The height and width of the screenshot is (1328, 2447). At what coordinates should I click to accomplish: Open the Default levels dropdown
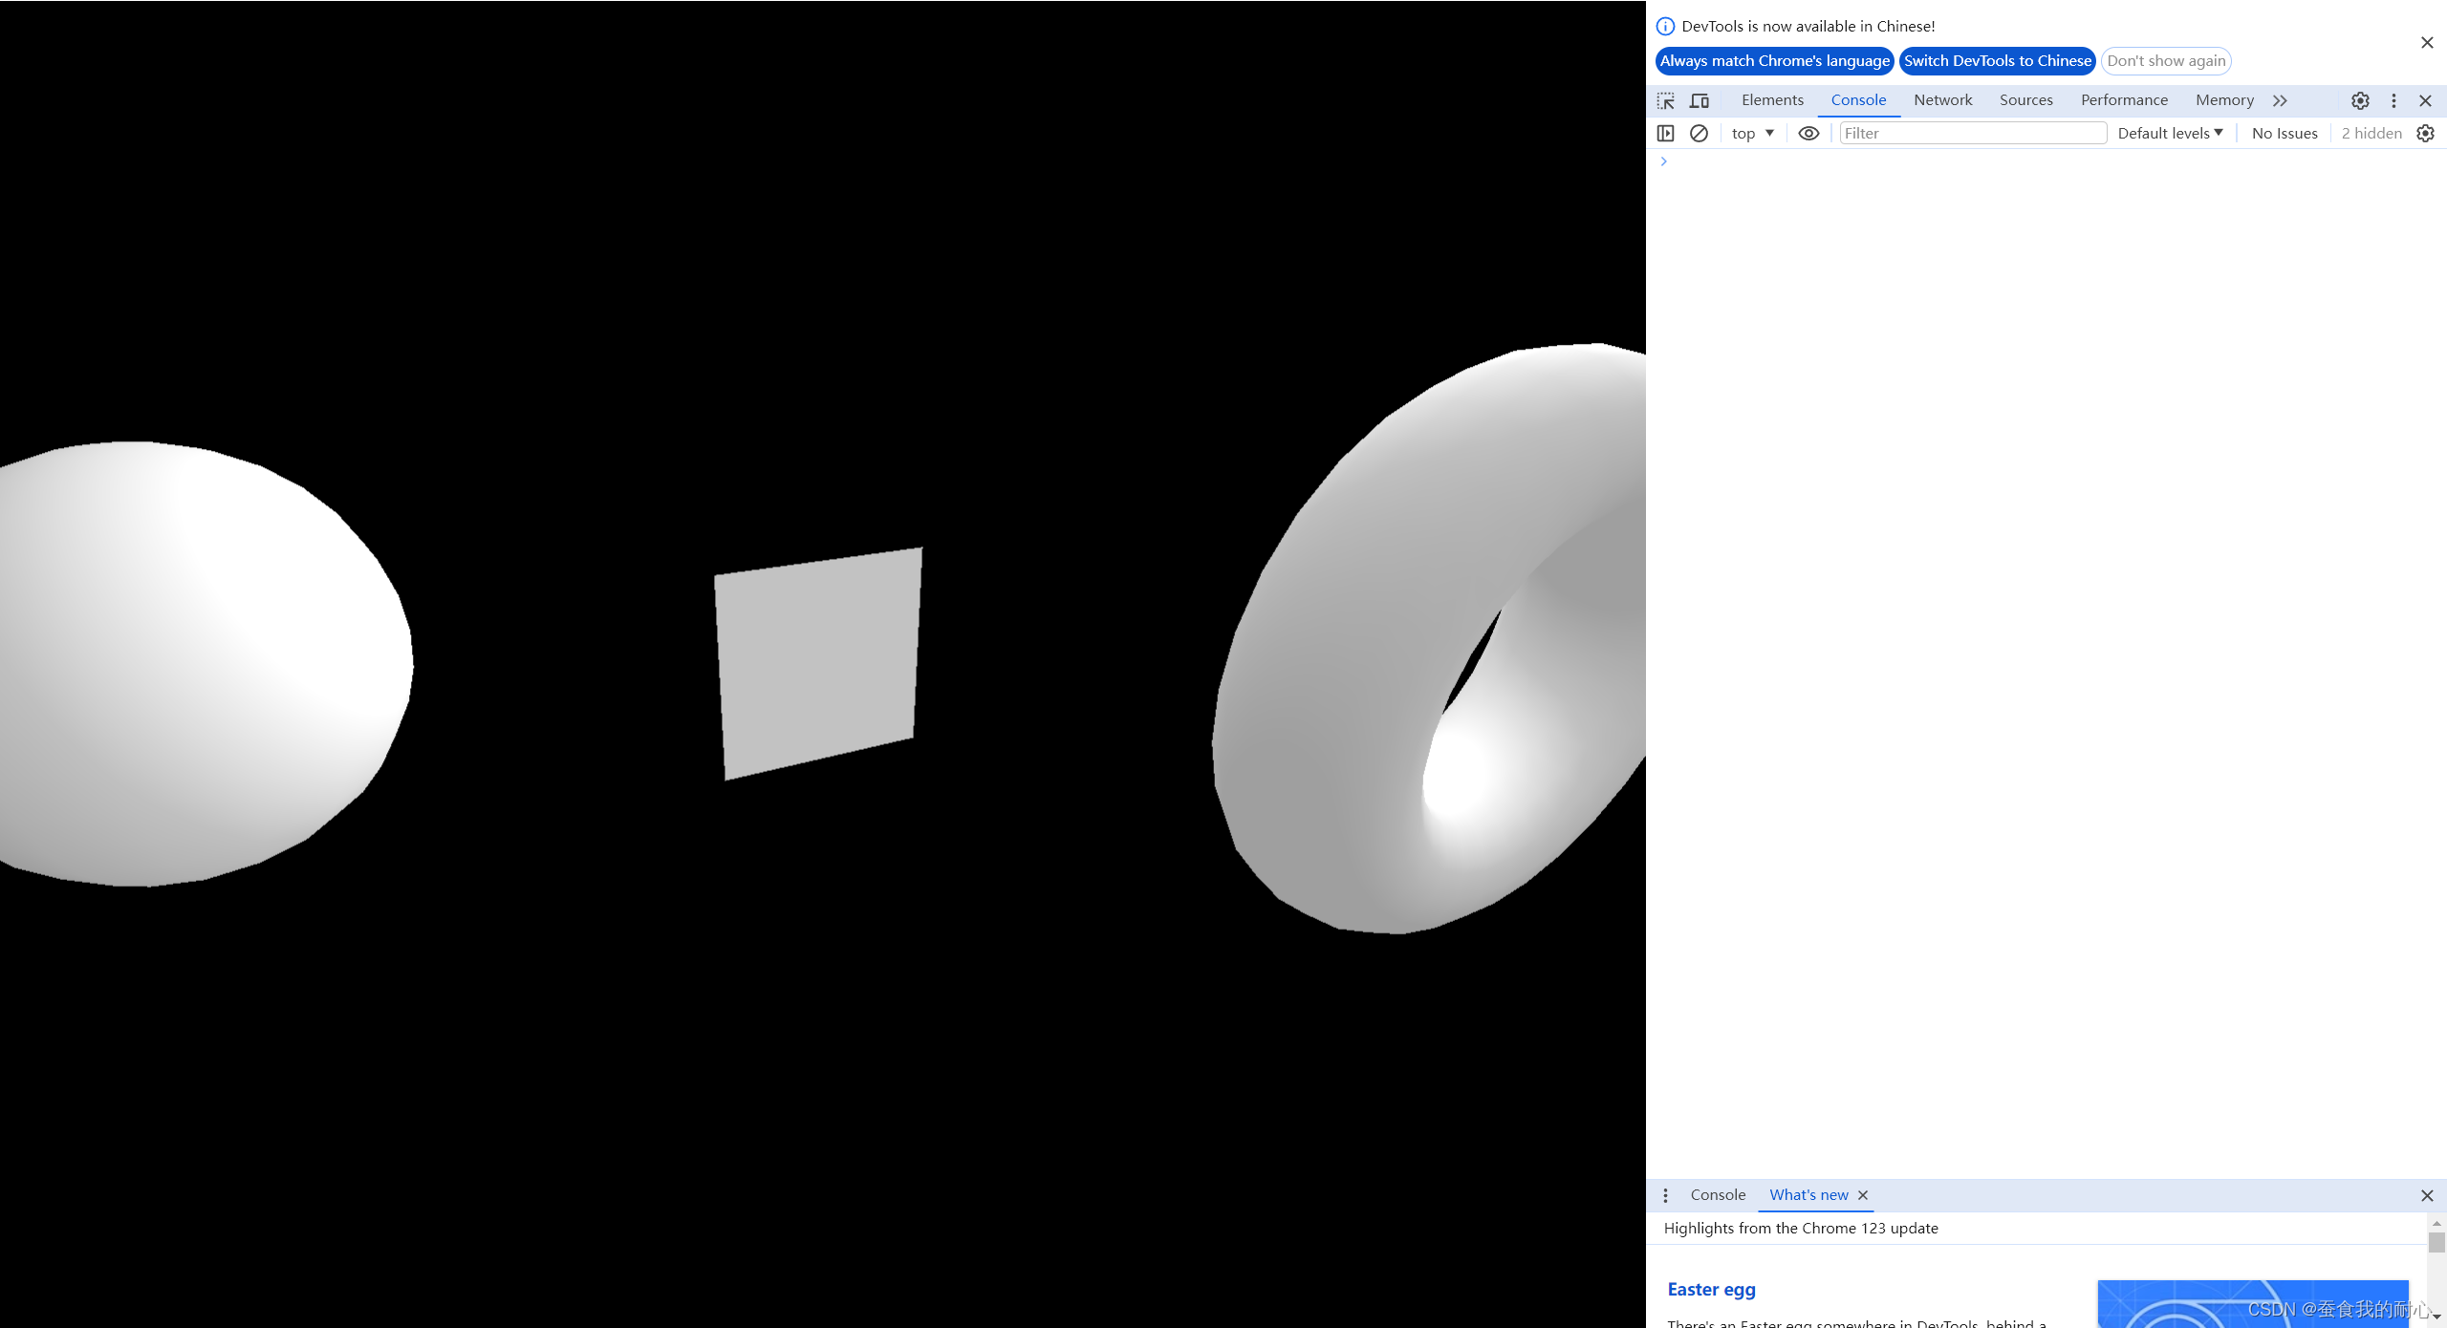(2170, 134)
